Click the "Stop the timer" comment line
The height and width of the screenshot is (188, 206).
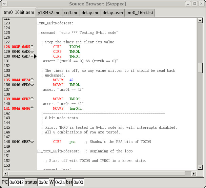pos(78,42)
